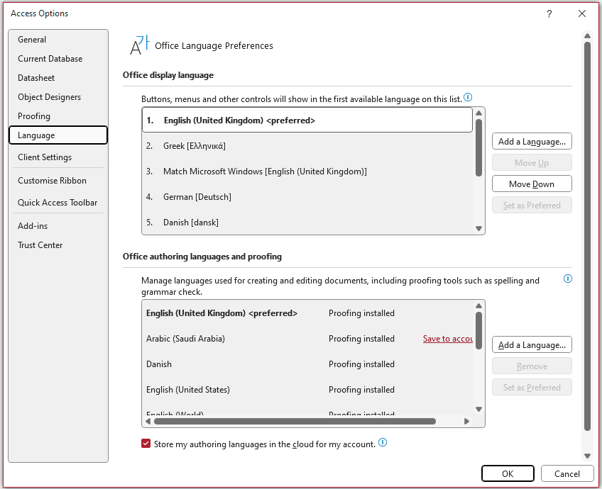The height and width of the screenshot is (489, 602).
Task: Click the authoring list vertical scrollbar thumb
Action: pyautogui.click(x=478, y=331)
